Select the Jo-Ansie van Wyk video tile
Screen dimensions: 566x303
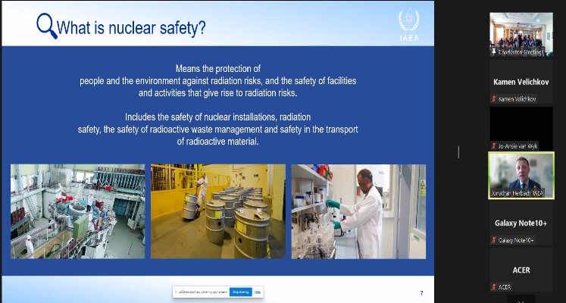(x=521, y=129)
